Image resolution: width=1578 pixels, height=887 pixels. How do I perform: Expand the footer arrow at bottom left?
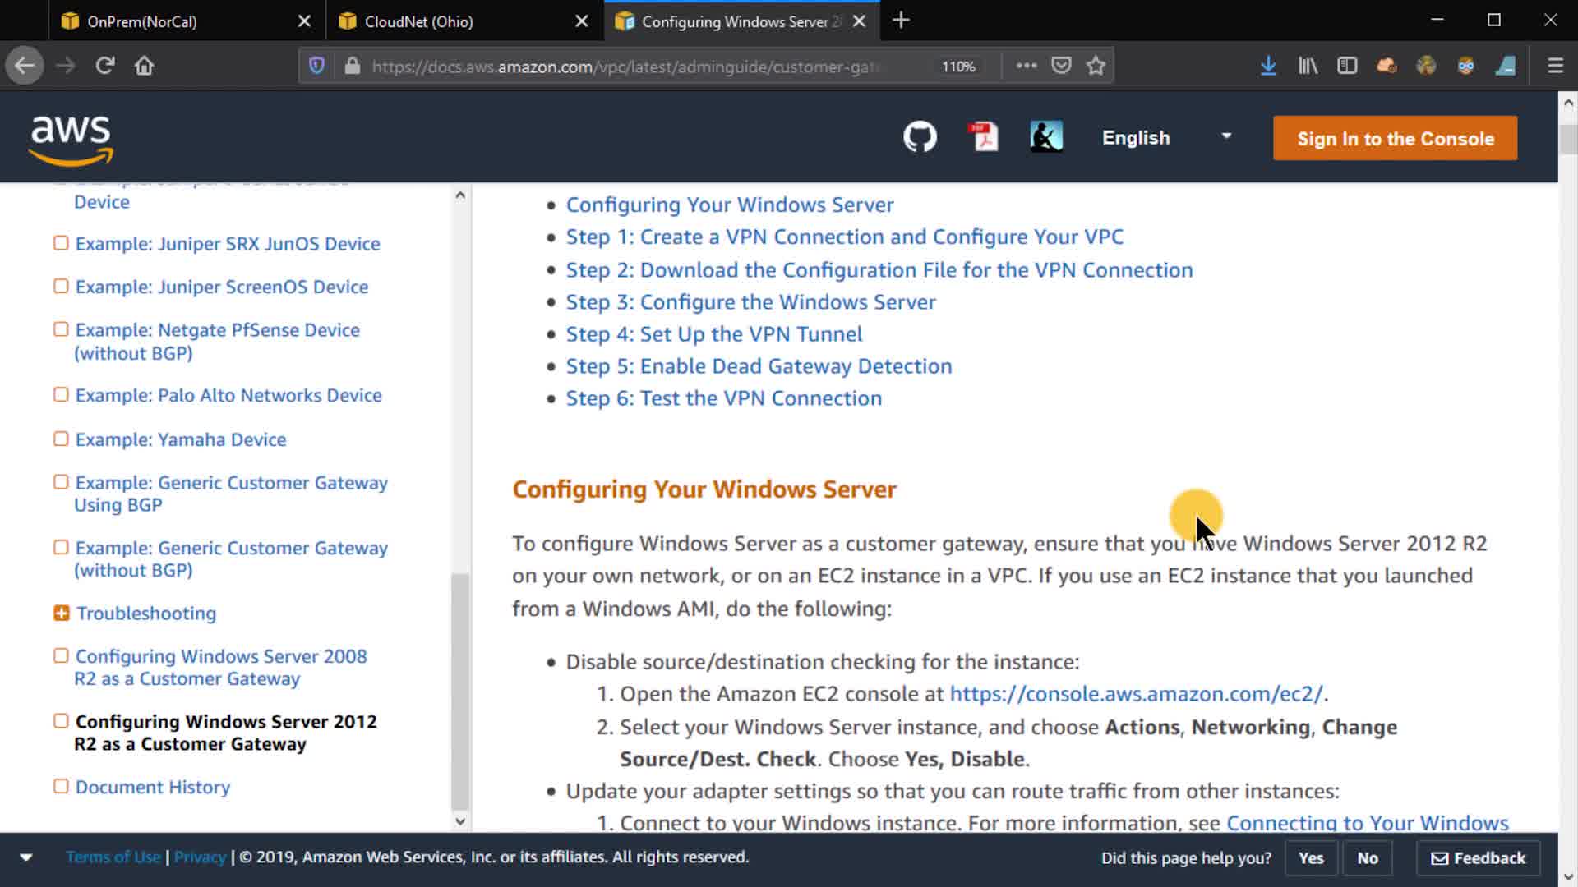click(26, 857)
